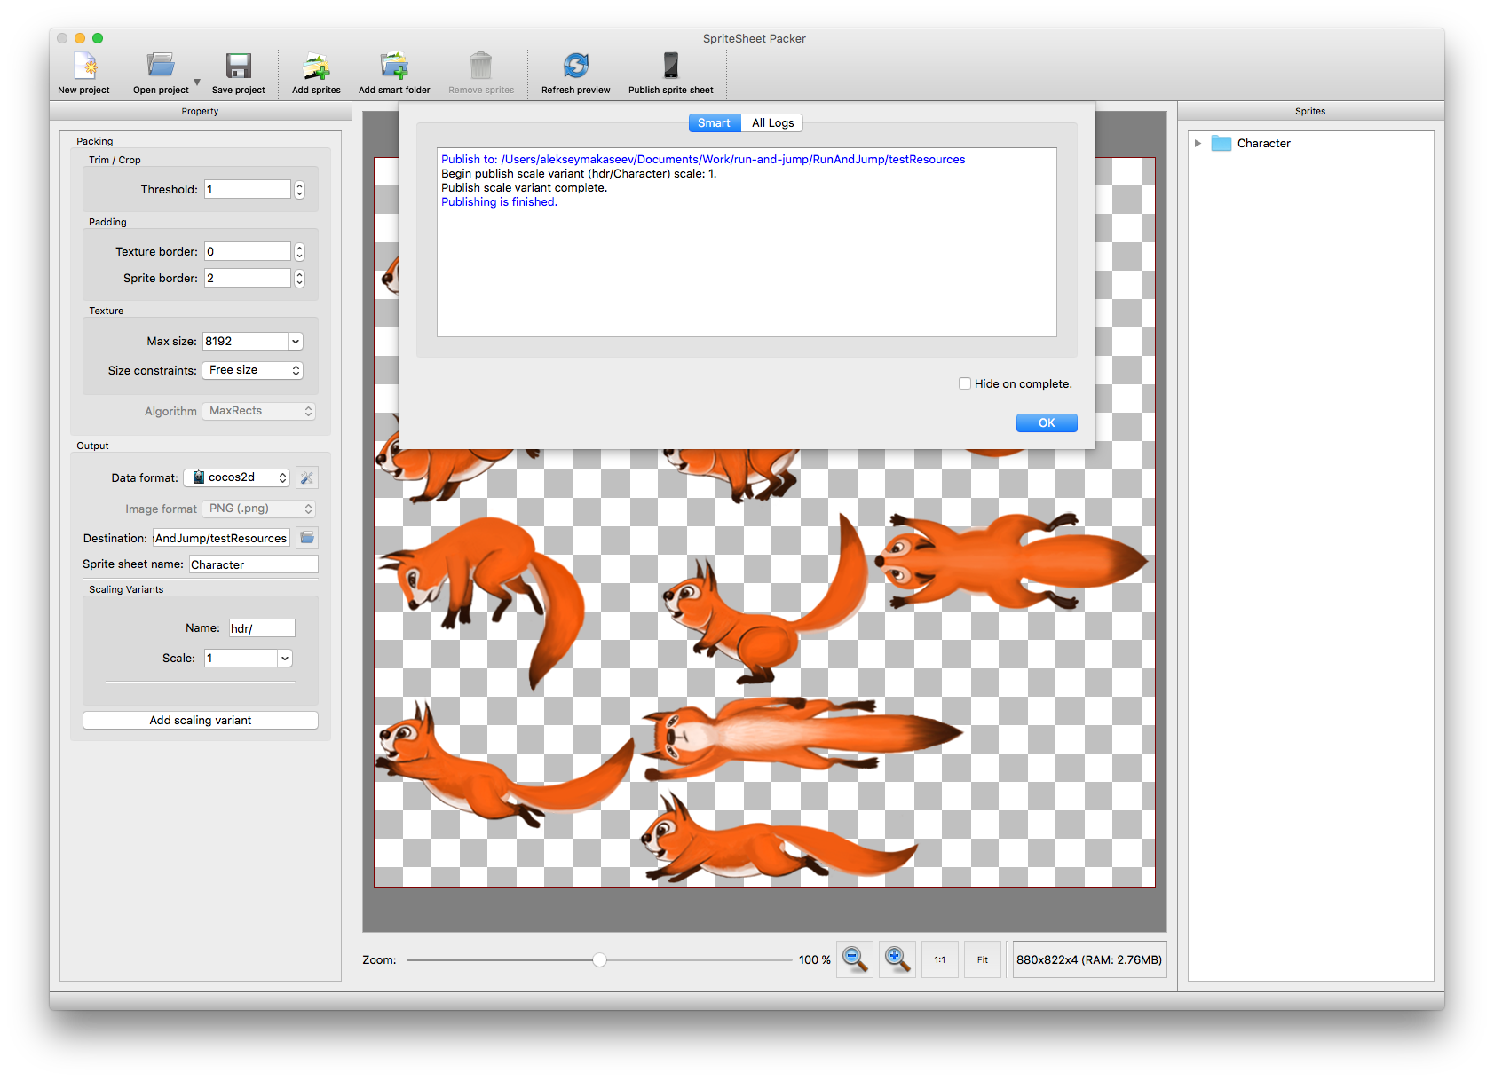Expand the Character folder in Sprites panel
The image size is (1494, 1081).
pyautogui.click(x=1198, y=143)
